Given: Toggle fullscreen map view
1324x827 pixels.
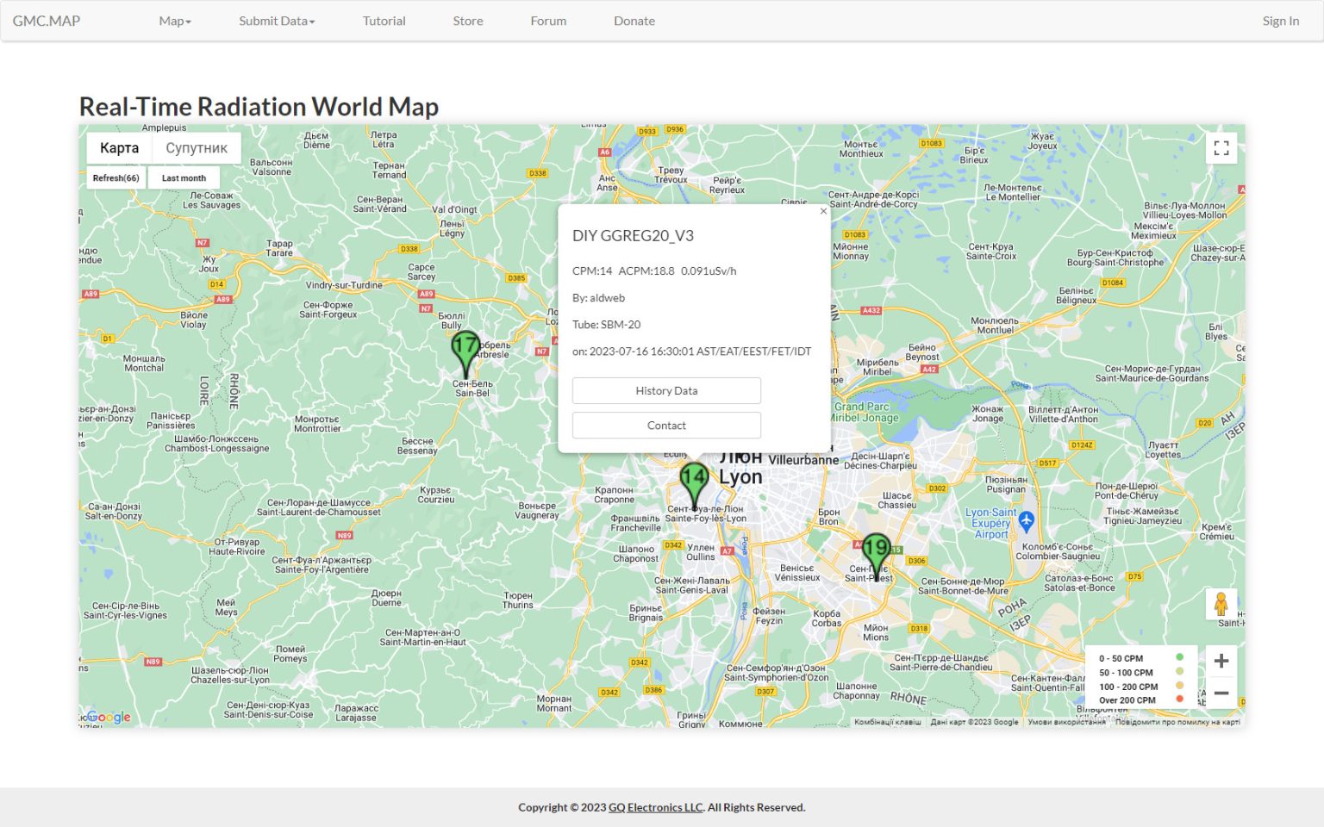Looking at the screenshot, I should (1221, 148).
